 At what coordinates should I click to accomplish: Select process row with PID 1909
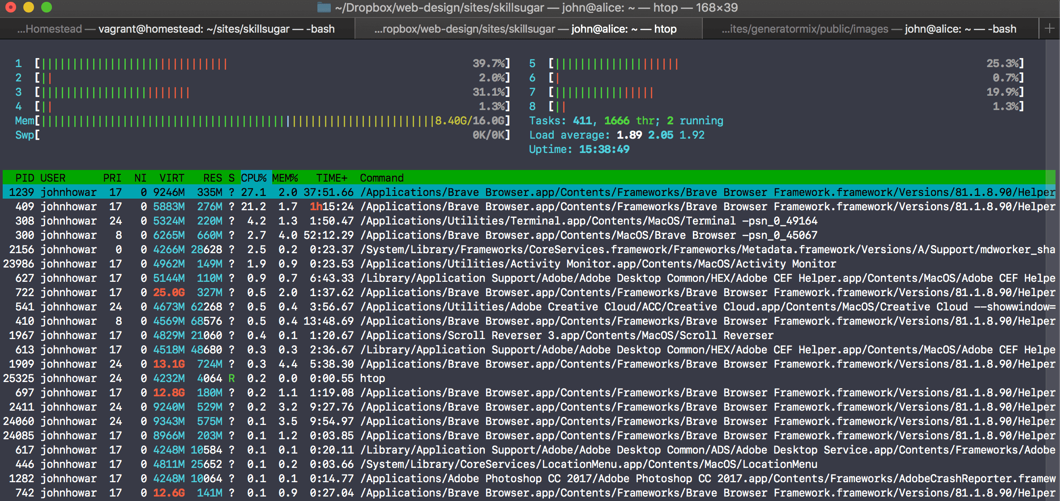pos(529,364)
